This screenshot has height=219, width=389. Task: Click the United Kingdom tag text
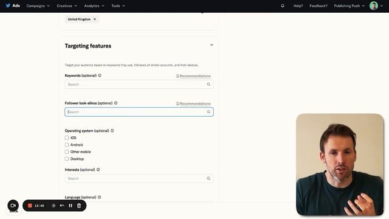pos(79,19)
